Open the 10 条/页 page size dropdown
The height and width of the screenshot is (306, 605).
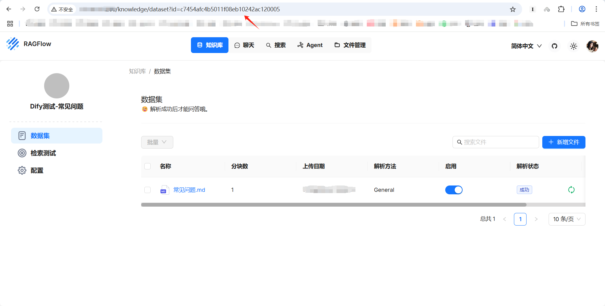(x=567, y=219)
